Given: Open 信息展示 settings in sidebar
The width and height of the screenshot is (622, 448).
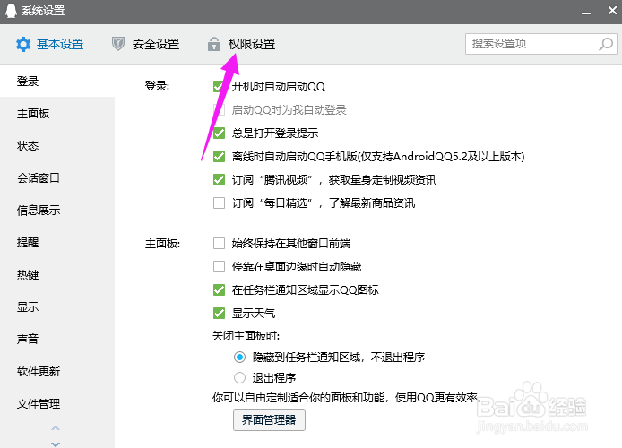Looking at the screenshot, I should (x=57, y=210).
